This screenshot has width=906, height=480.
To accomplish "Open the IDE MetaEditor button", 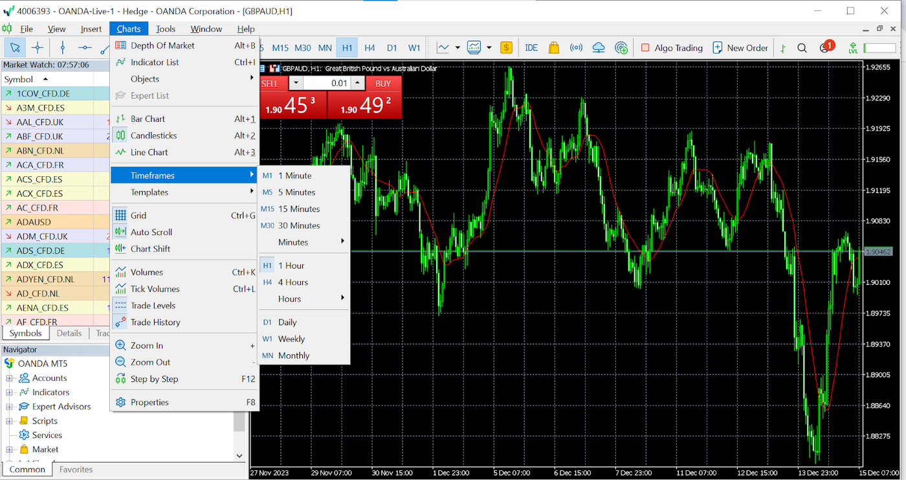I will pos(531,48).
